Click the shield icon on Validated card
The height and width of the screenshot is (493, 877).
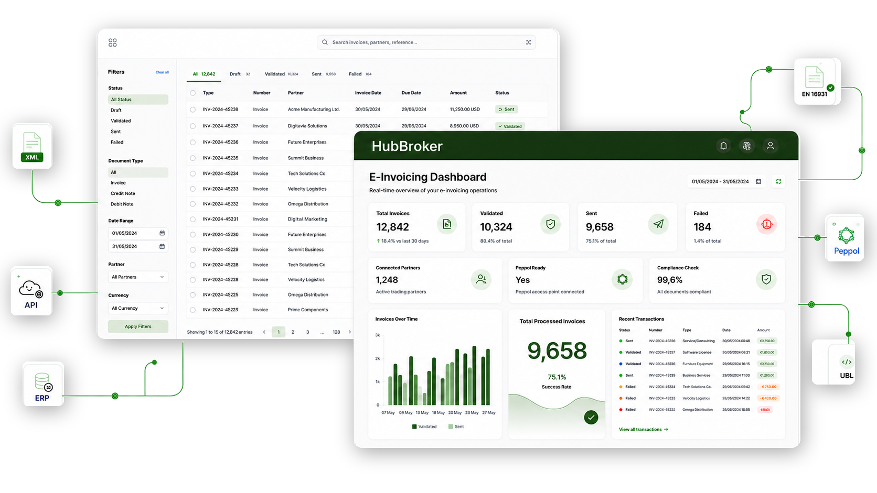pos(550,224)
